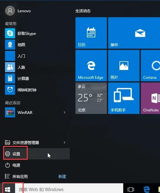This screenshot has width=160, height=193.
Task: Click the 所有应用 menu entry text
Action: [20, 176]
